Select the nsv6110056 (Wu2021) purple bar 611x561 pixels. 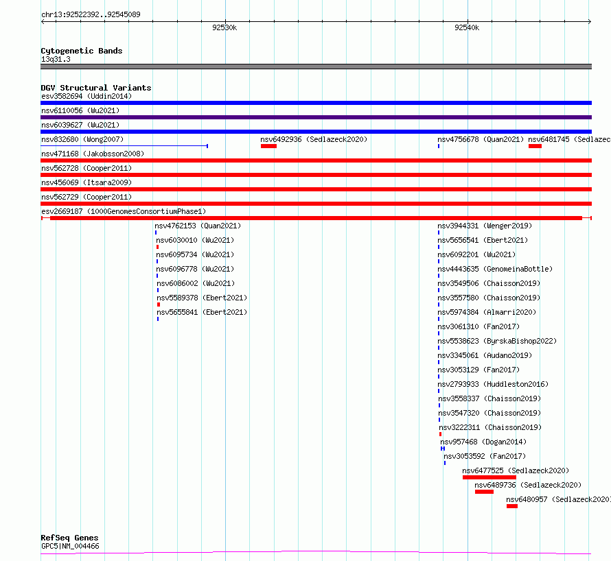pos(316,117)
